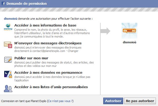Click the Autoriser button

click(x=113, y=101)
